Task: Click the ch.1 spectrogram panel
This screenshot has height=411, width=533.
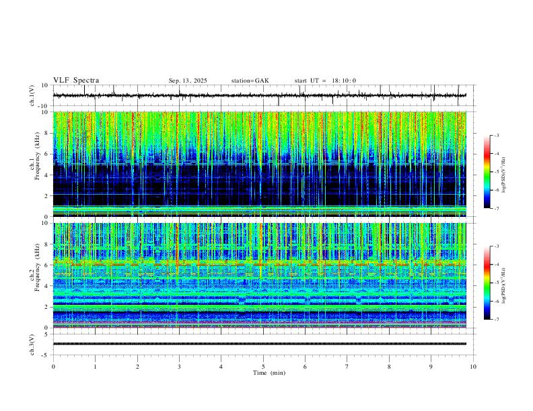Action: pos(260,164)
